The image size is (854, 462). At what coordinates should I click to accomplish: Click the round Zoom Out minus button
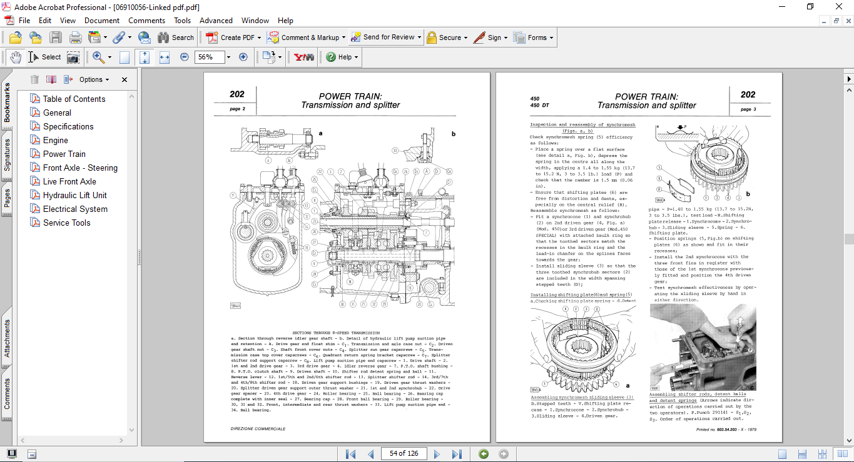click(x=185, y=57)
